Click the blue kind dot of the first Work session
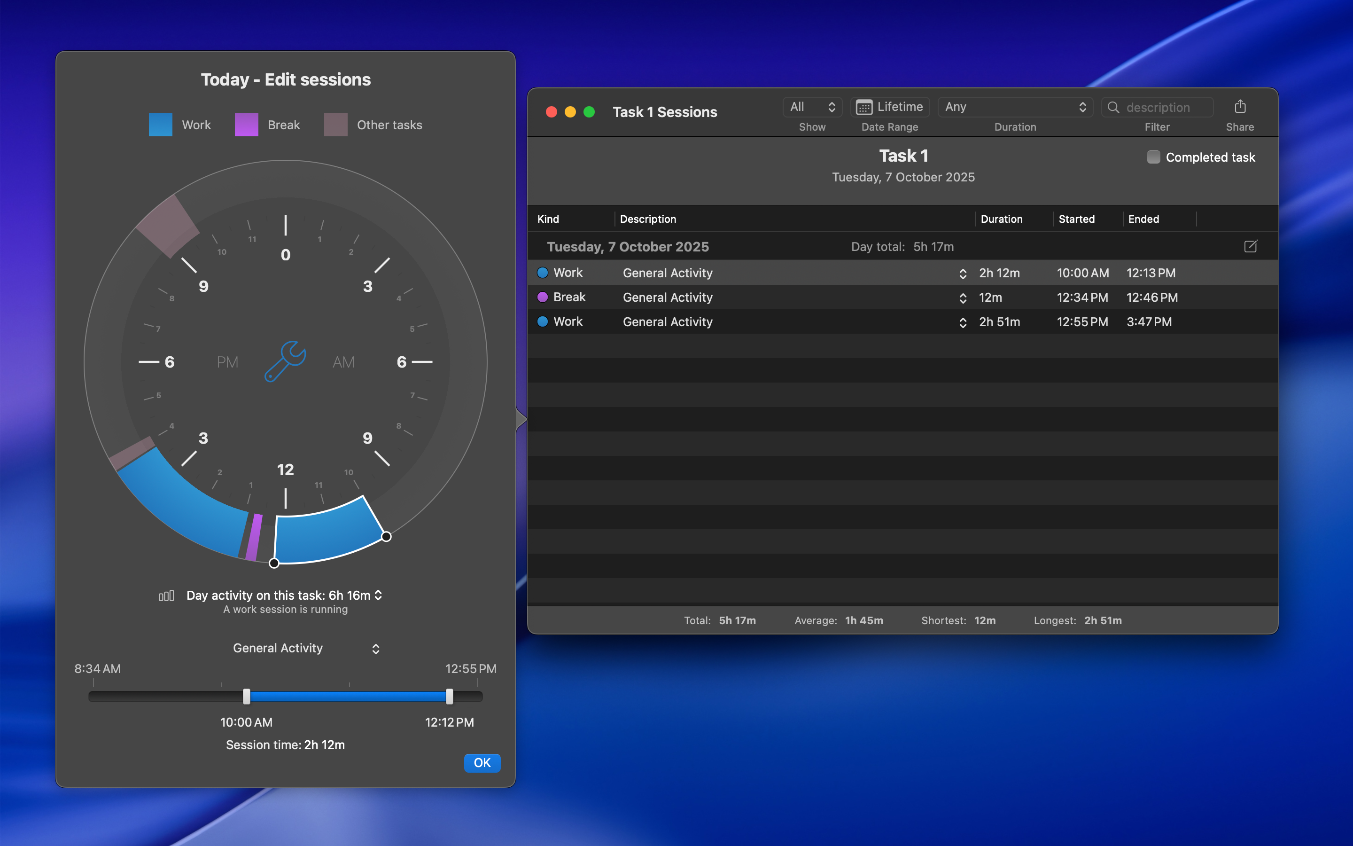Viewport: 1353px width, 846px height. (x=542, y=273)
